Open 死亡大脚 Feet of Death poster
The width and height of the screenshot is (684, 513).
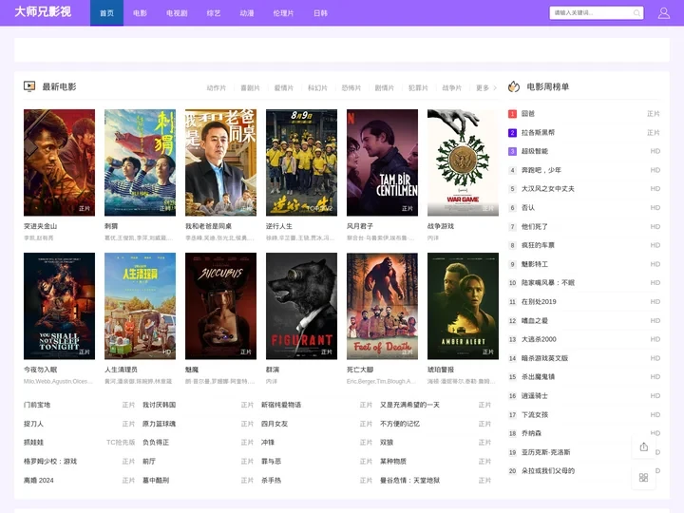(382, 306)
